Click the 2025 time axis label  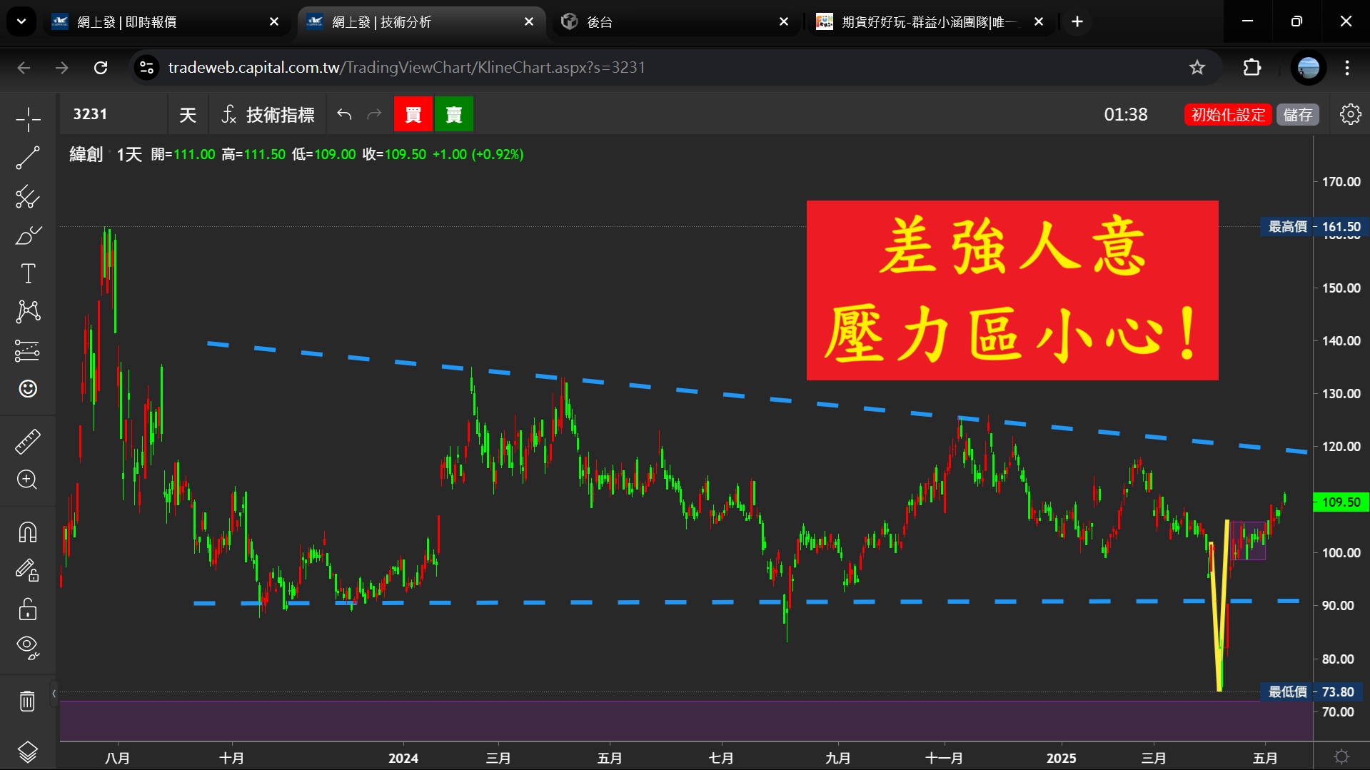click(1061, 758)
